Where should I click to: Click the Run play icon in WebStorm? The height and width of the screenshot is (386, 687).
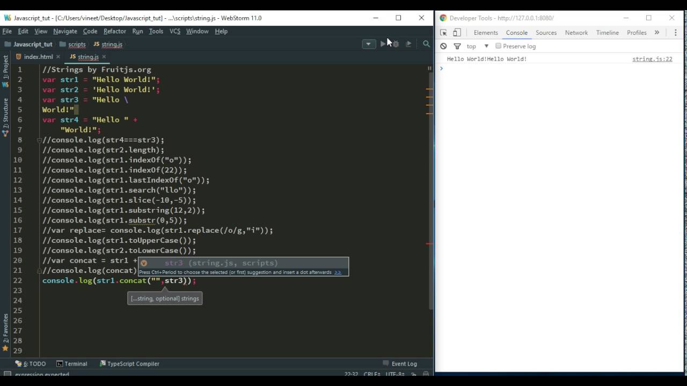[383, 44]
